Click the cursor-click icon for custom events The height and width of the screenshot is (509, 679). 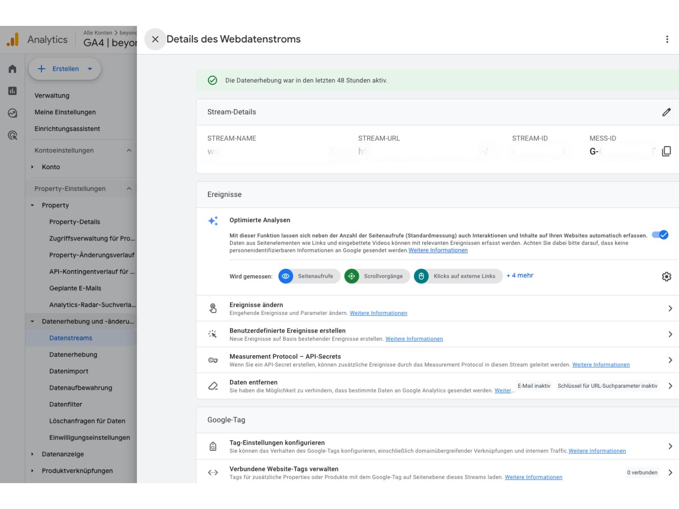(x=213, y=334)
